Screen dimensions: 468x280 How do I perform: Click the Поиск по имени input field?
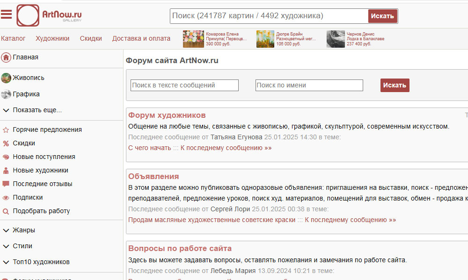[309, 86]
